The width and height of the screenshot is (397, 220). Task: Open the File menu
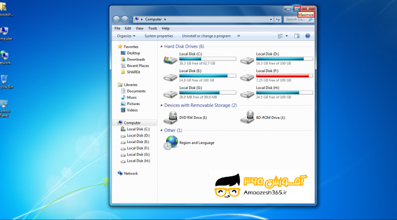point(117,28)
